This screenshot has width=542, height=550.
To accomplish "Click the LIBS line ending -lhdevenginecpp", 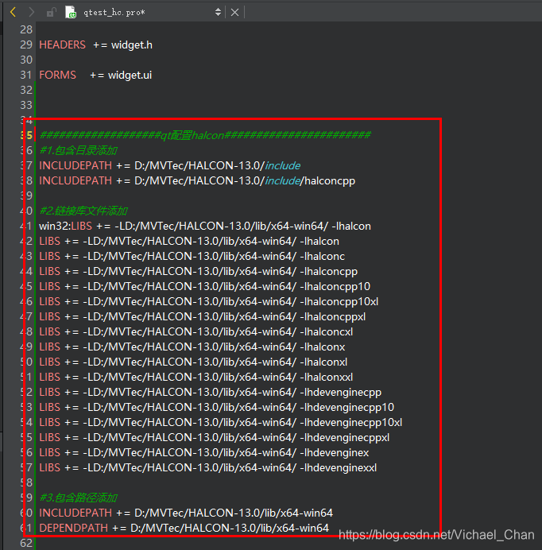I will (210, 392).
